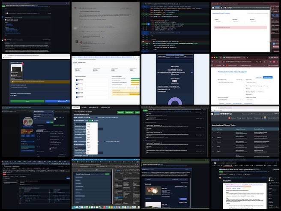
Task: Click the red notification bell in the tasks page header
Action: tap(229, 118)
